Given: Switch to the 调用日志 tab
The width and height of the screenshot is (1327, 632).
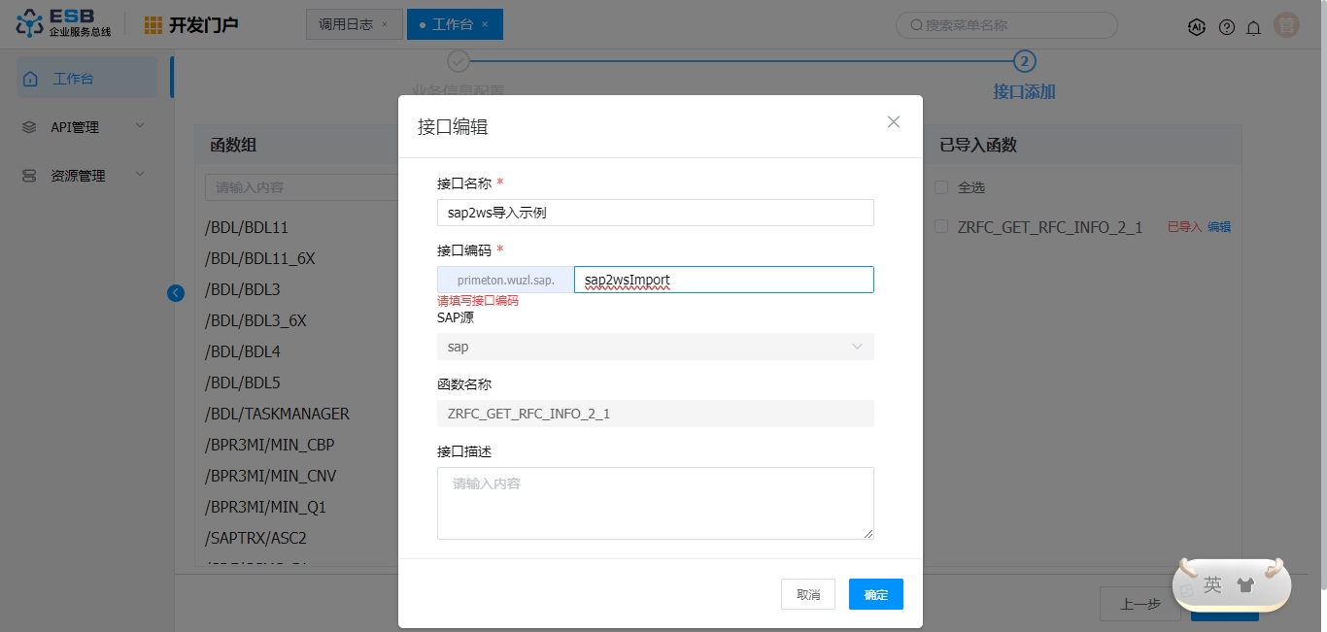Looking at the screenshot, I should [x=346, y=24].
